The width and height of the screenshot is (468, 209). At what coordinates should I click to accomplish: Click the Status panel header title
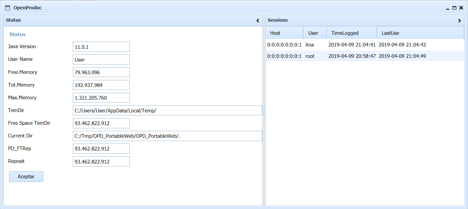pos(13,20)
